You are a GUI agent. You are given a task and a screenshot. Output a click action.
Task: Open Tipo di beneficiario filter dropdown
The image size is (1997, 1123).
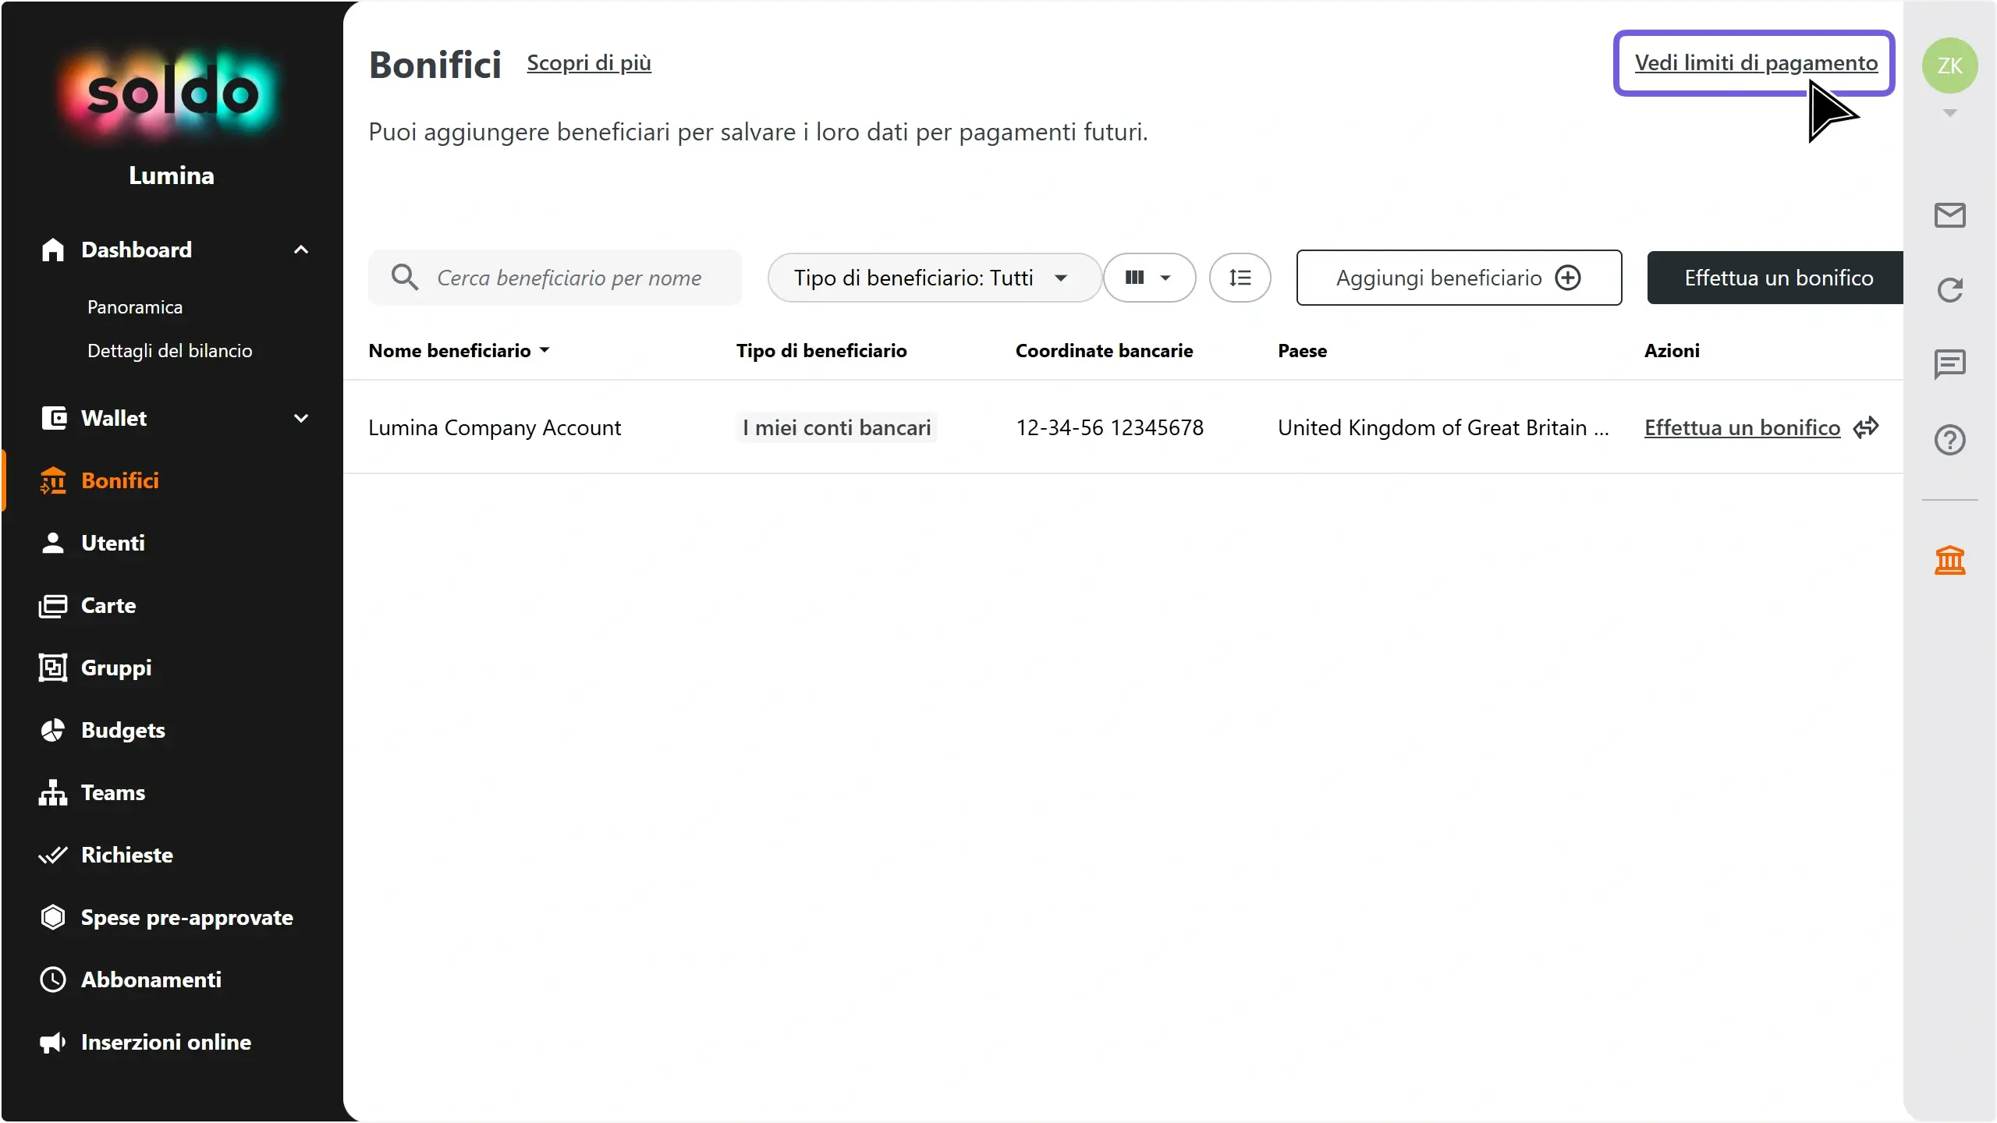(x=934, y=278)
